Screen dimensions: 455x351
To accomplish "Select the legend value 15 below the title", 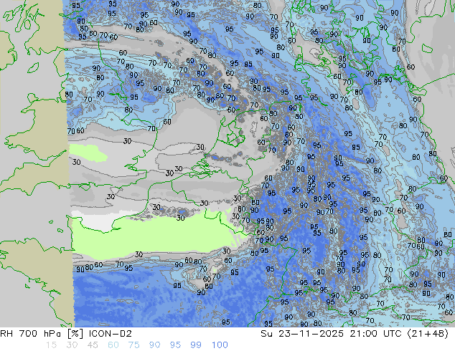I will tap(51, 345).
